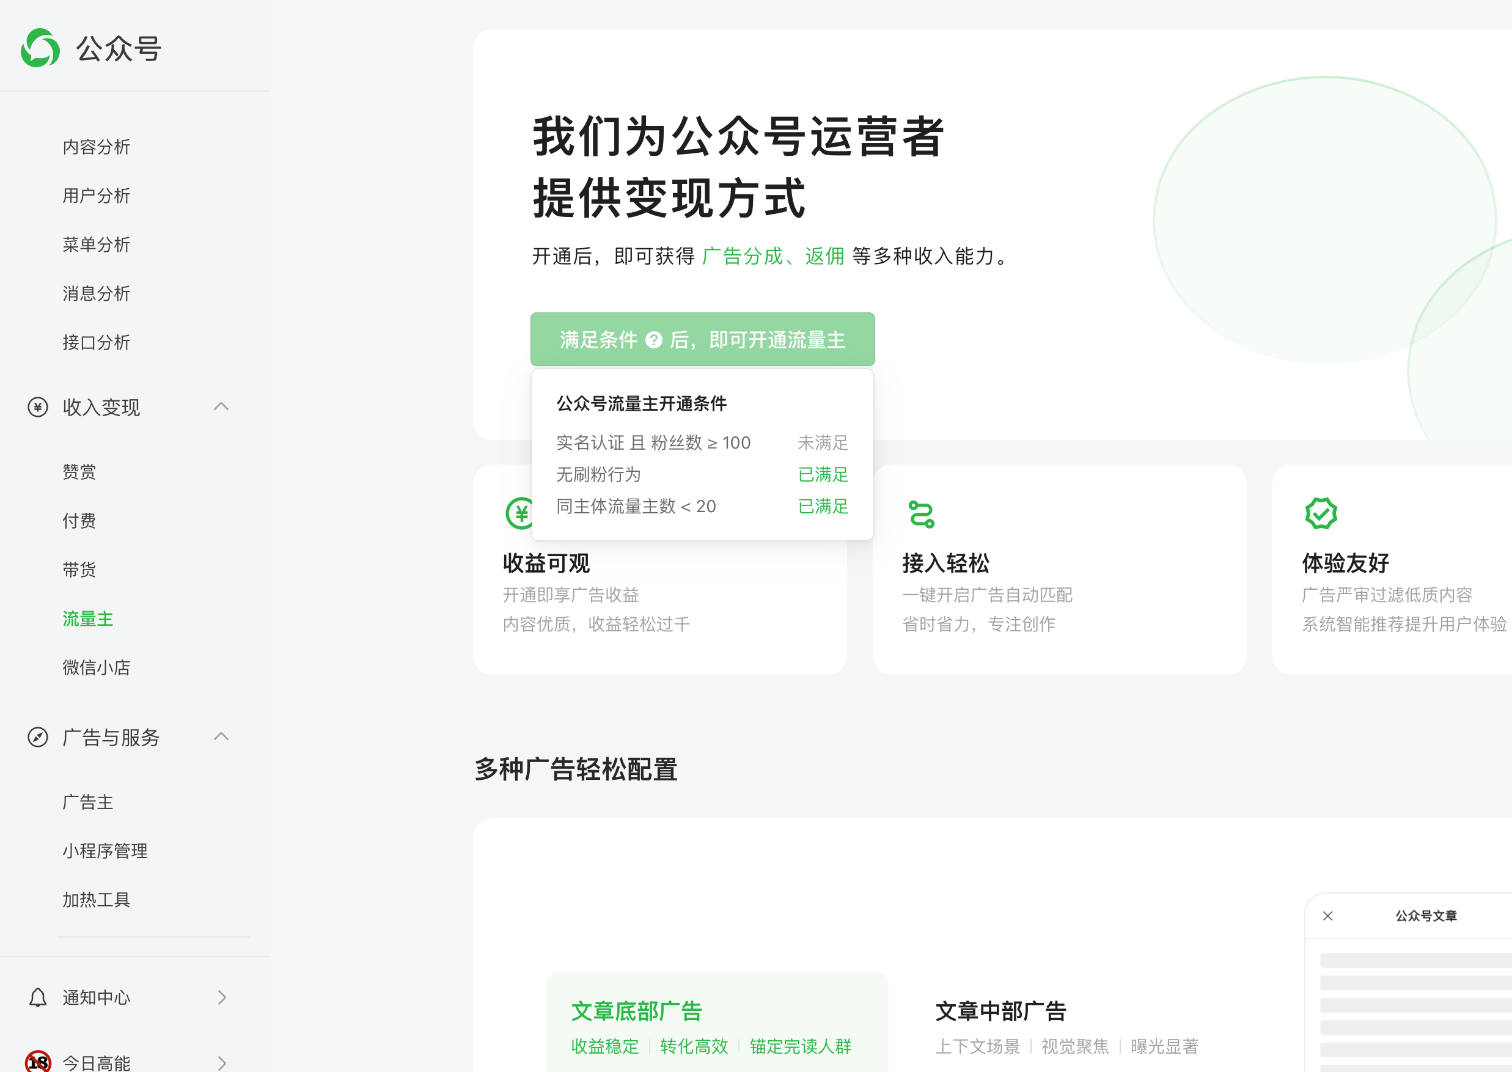Go to 赞赏 under 收入变现

click(79, 472)
